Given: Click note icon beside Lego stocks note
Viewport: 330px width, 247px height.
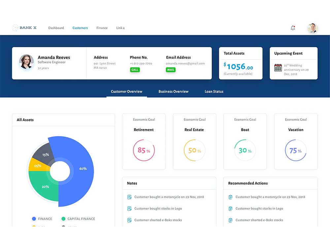Looking at the screenshot, I should [x=129, y=208].
